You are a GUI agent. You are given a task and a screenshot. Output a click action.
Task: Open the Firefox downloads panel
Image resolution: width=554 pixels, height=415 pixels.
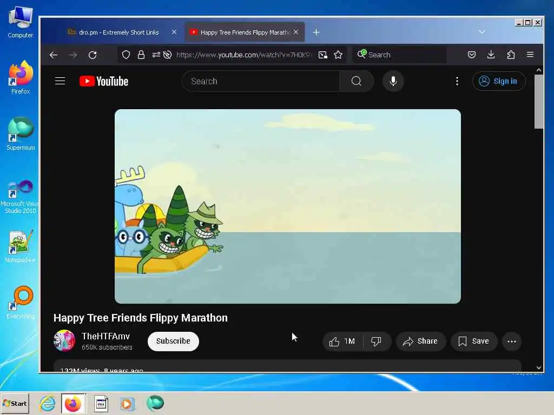(x=491, y=55)
